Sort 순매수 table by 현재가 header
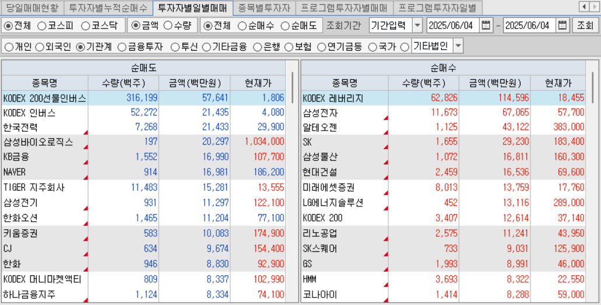The height and width of the screenshot is (305, 601). (558, 83)
